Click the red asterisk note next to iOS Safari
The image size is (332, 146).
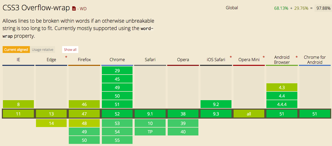tap(231, 57)
